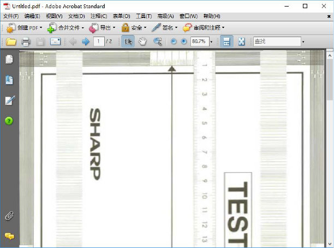Image resolution: width=334 pixels, height=248 pixels.
Task: Click the page number field
Action: point(99,42)
